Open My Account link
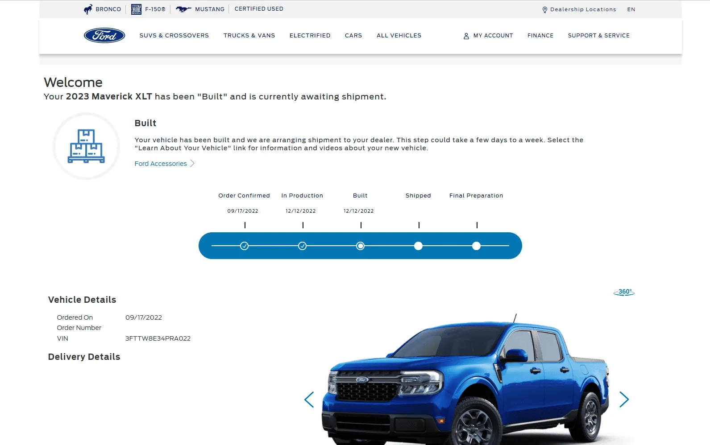710x445 pixels. [x=493, y=36]
